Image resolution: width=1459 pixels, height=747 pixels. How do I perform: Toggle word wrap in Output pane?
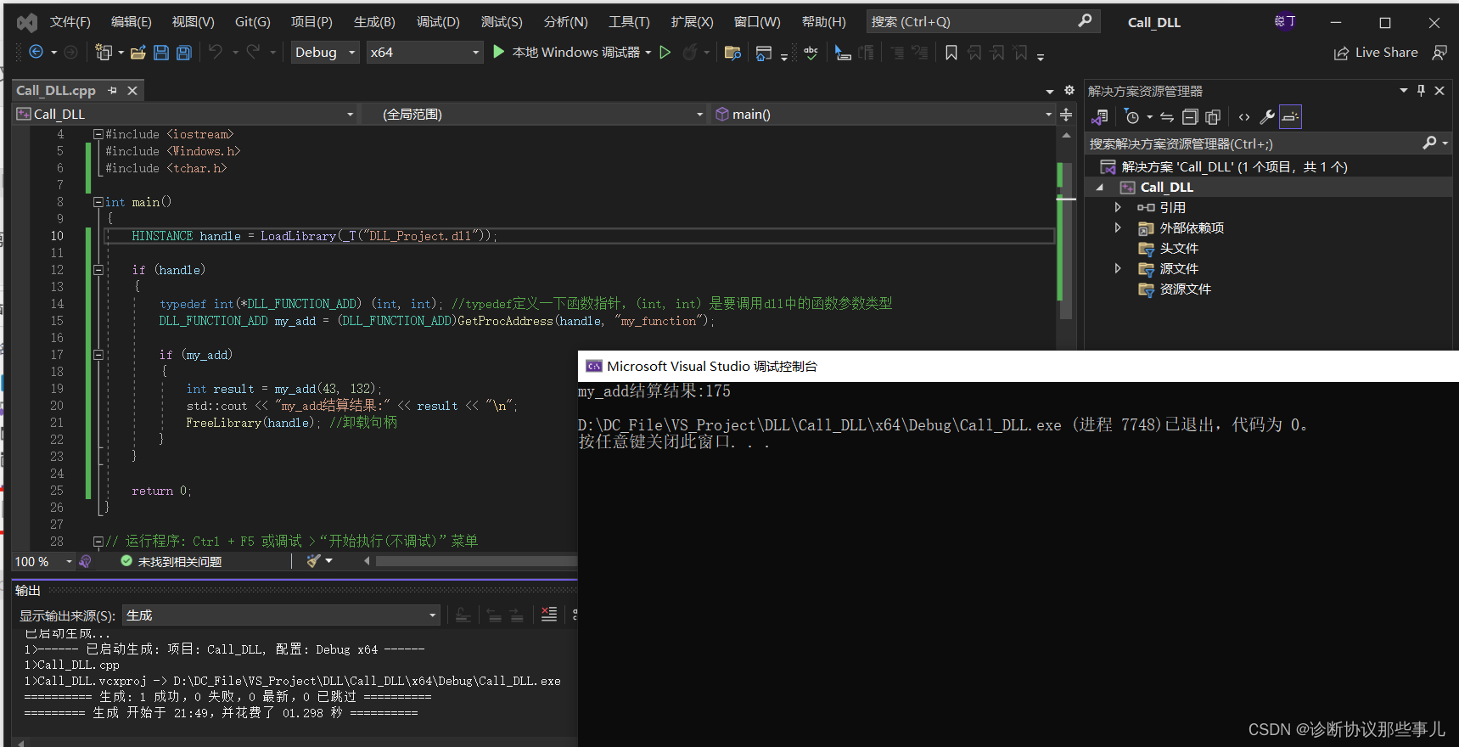click(x=575, y=615)
